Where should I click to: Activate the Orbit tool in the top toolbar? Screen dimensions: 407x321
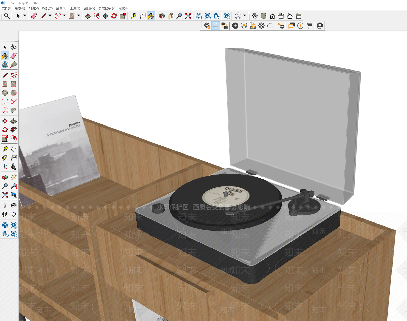162,16
